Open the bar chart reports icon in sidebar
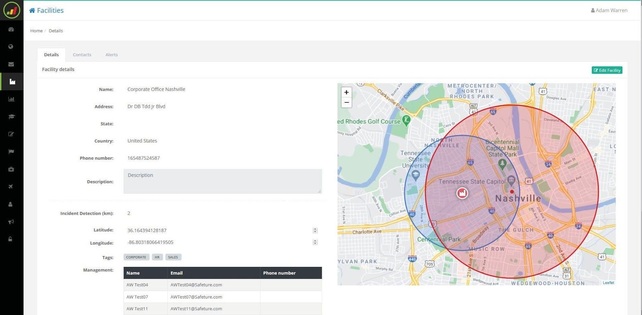 coord(11,99)
